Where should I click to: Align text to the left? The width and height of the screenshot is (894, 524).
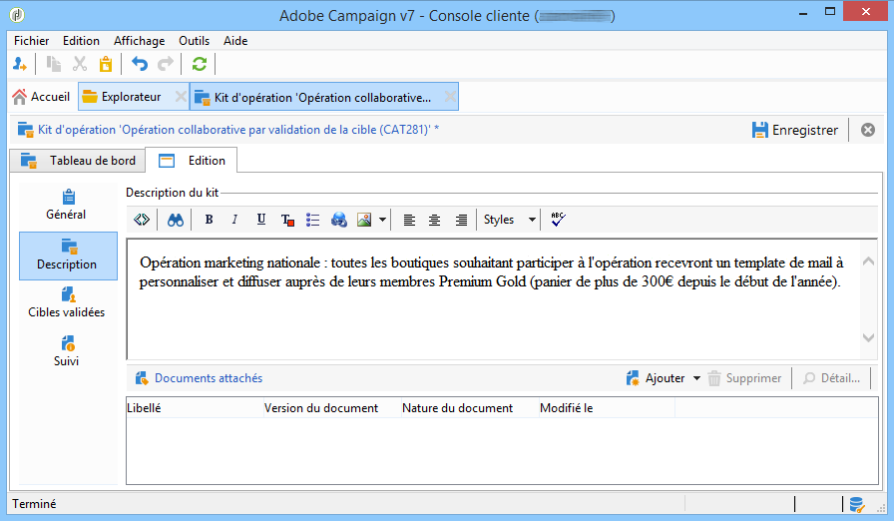(409, 220)
